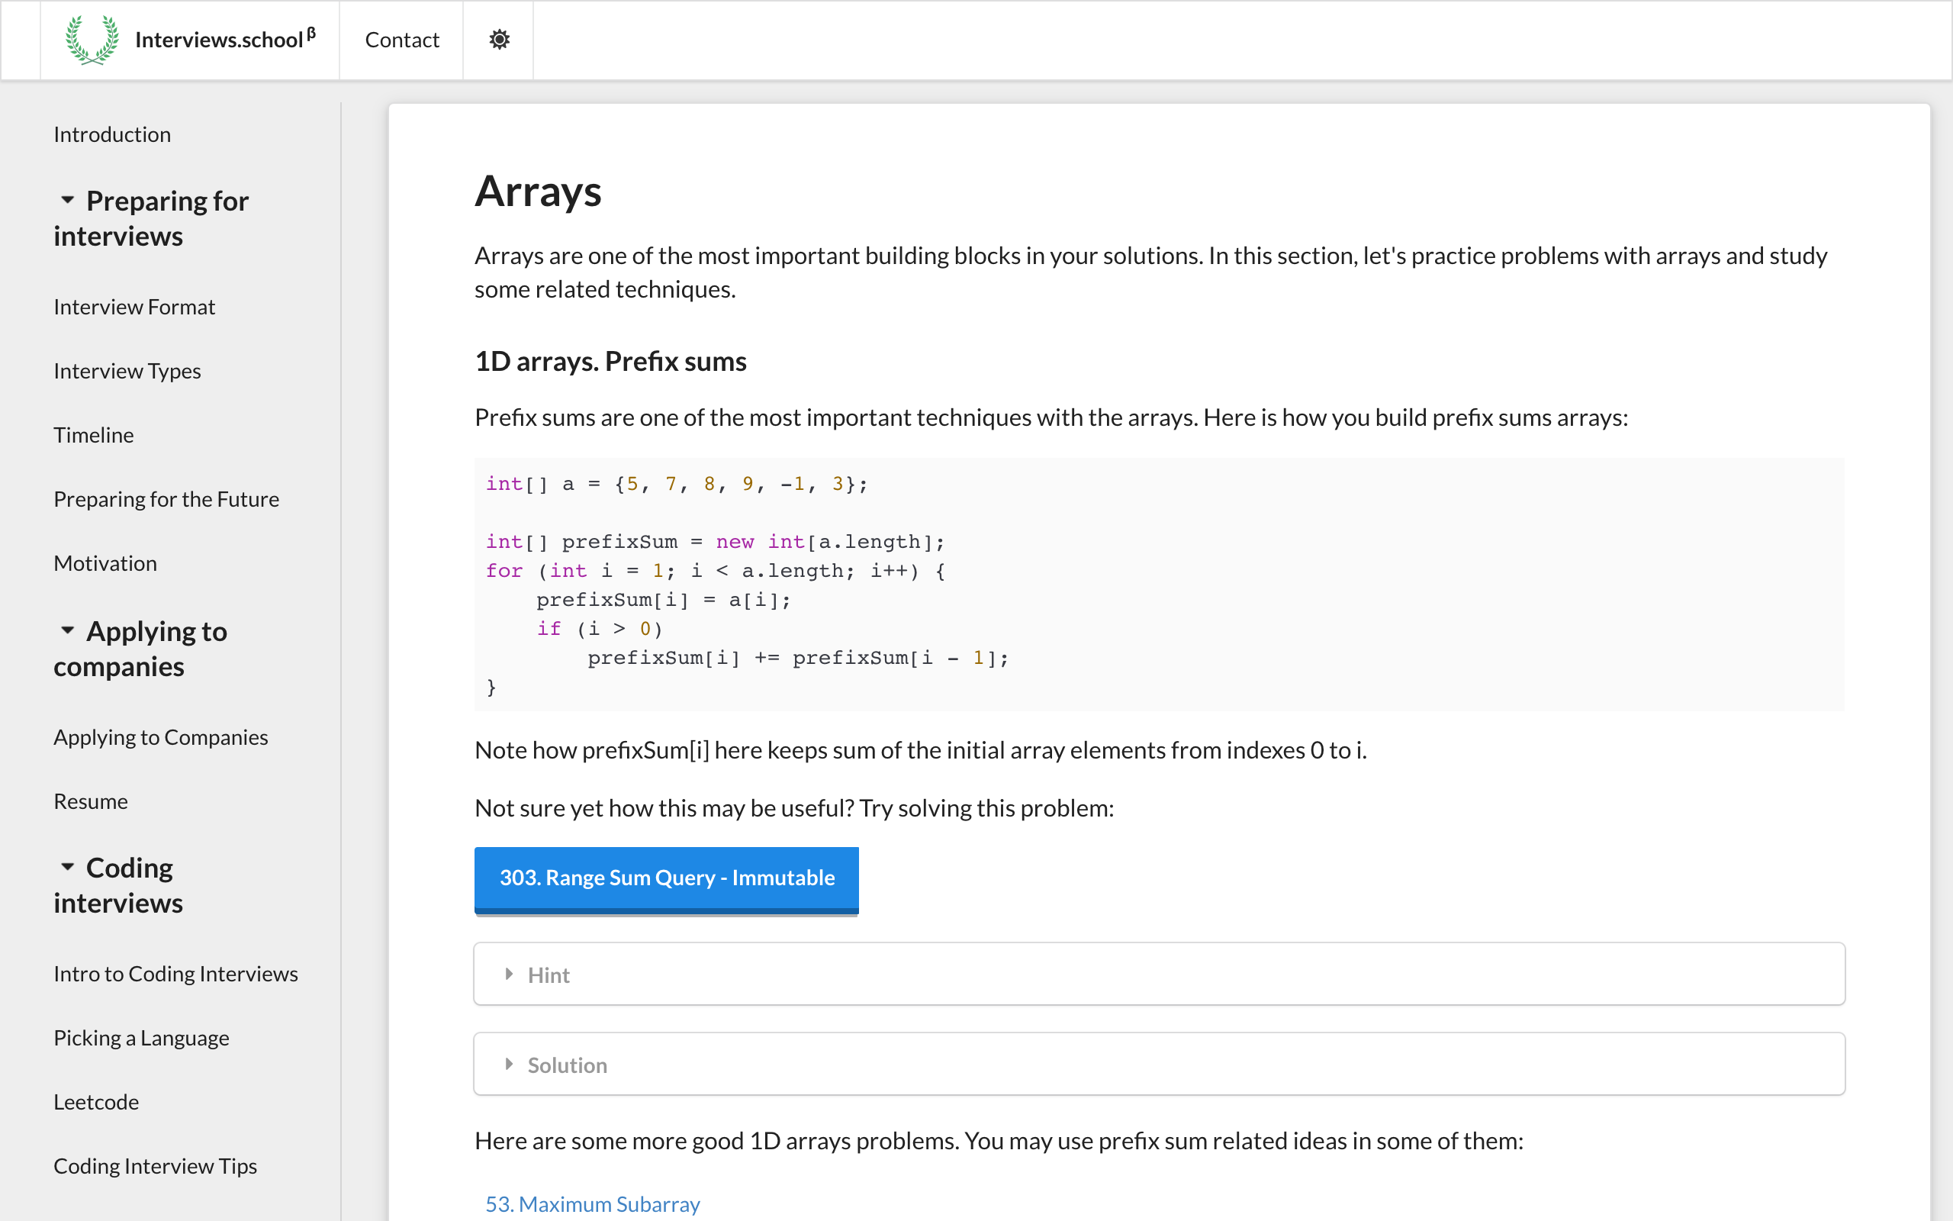The height and width of the screenshot is (1221, 1953).
Task: Toggle dark mode sun icon
Action: (x=499, y=40)
